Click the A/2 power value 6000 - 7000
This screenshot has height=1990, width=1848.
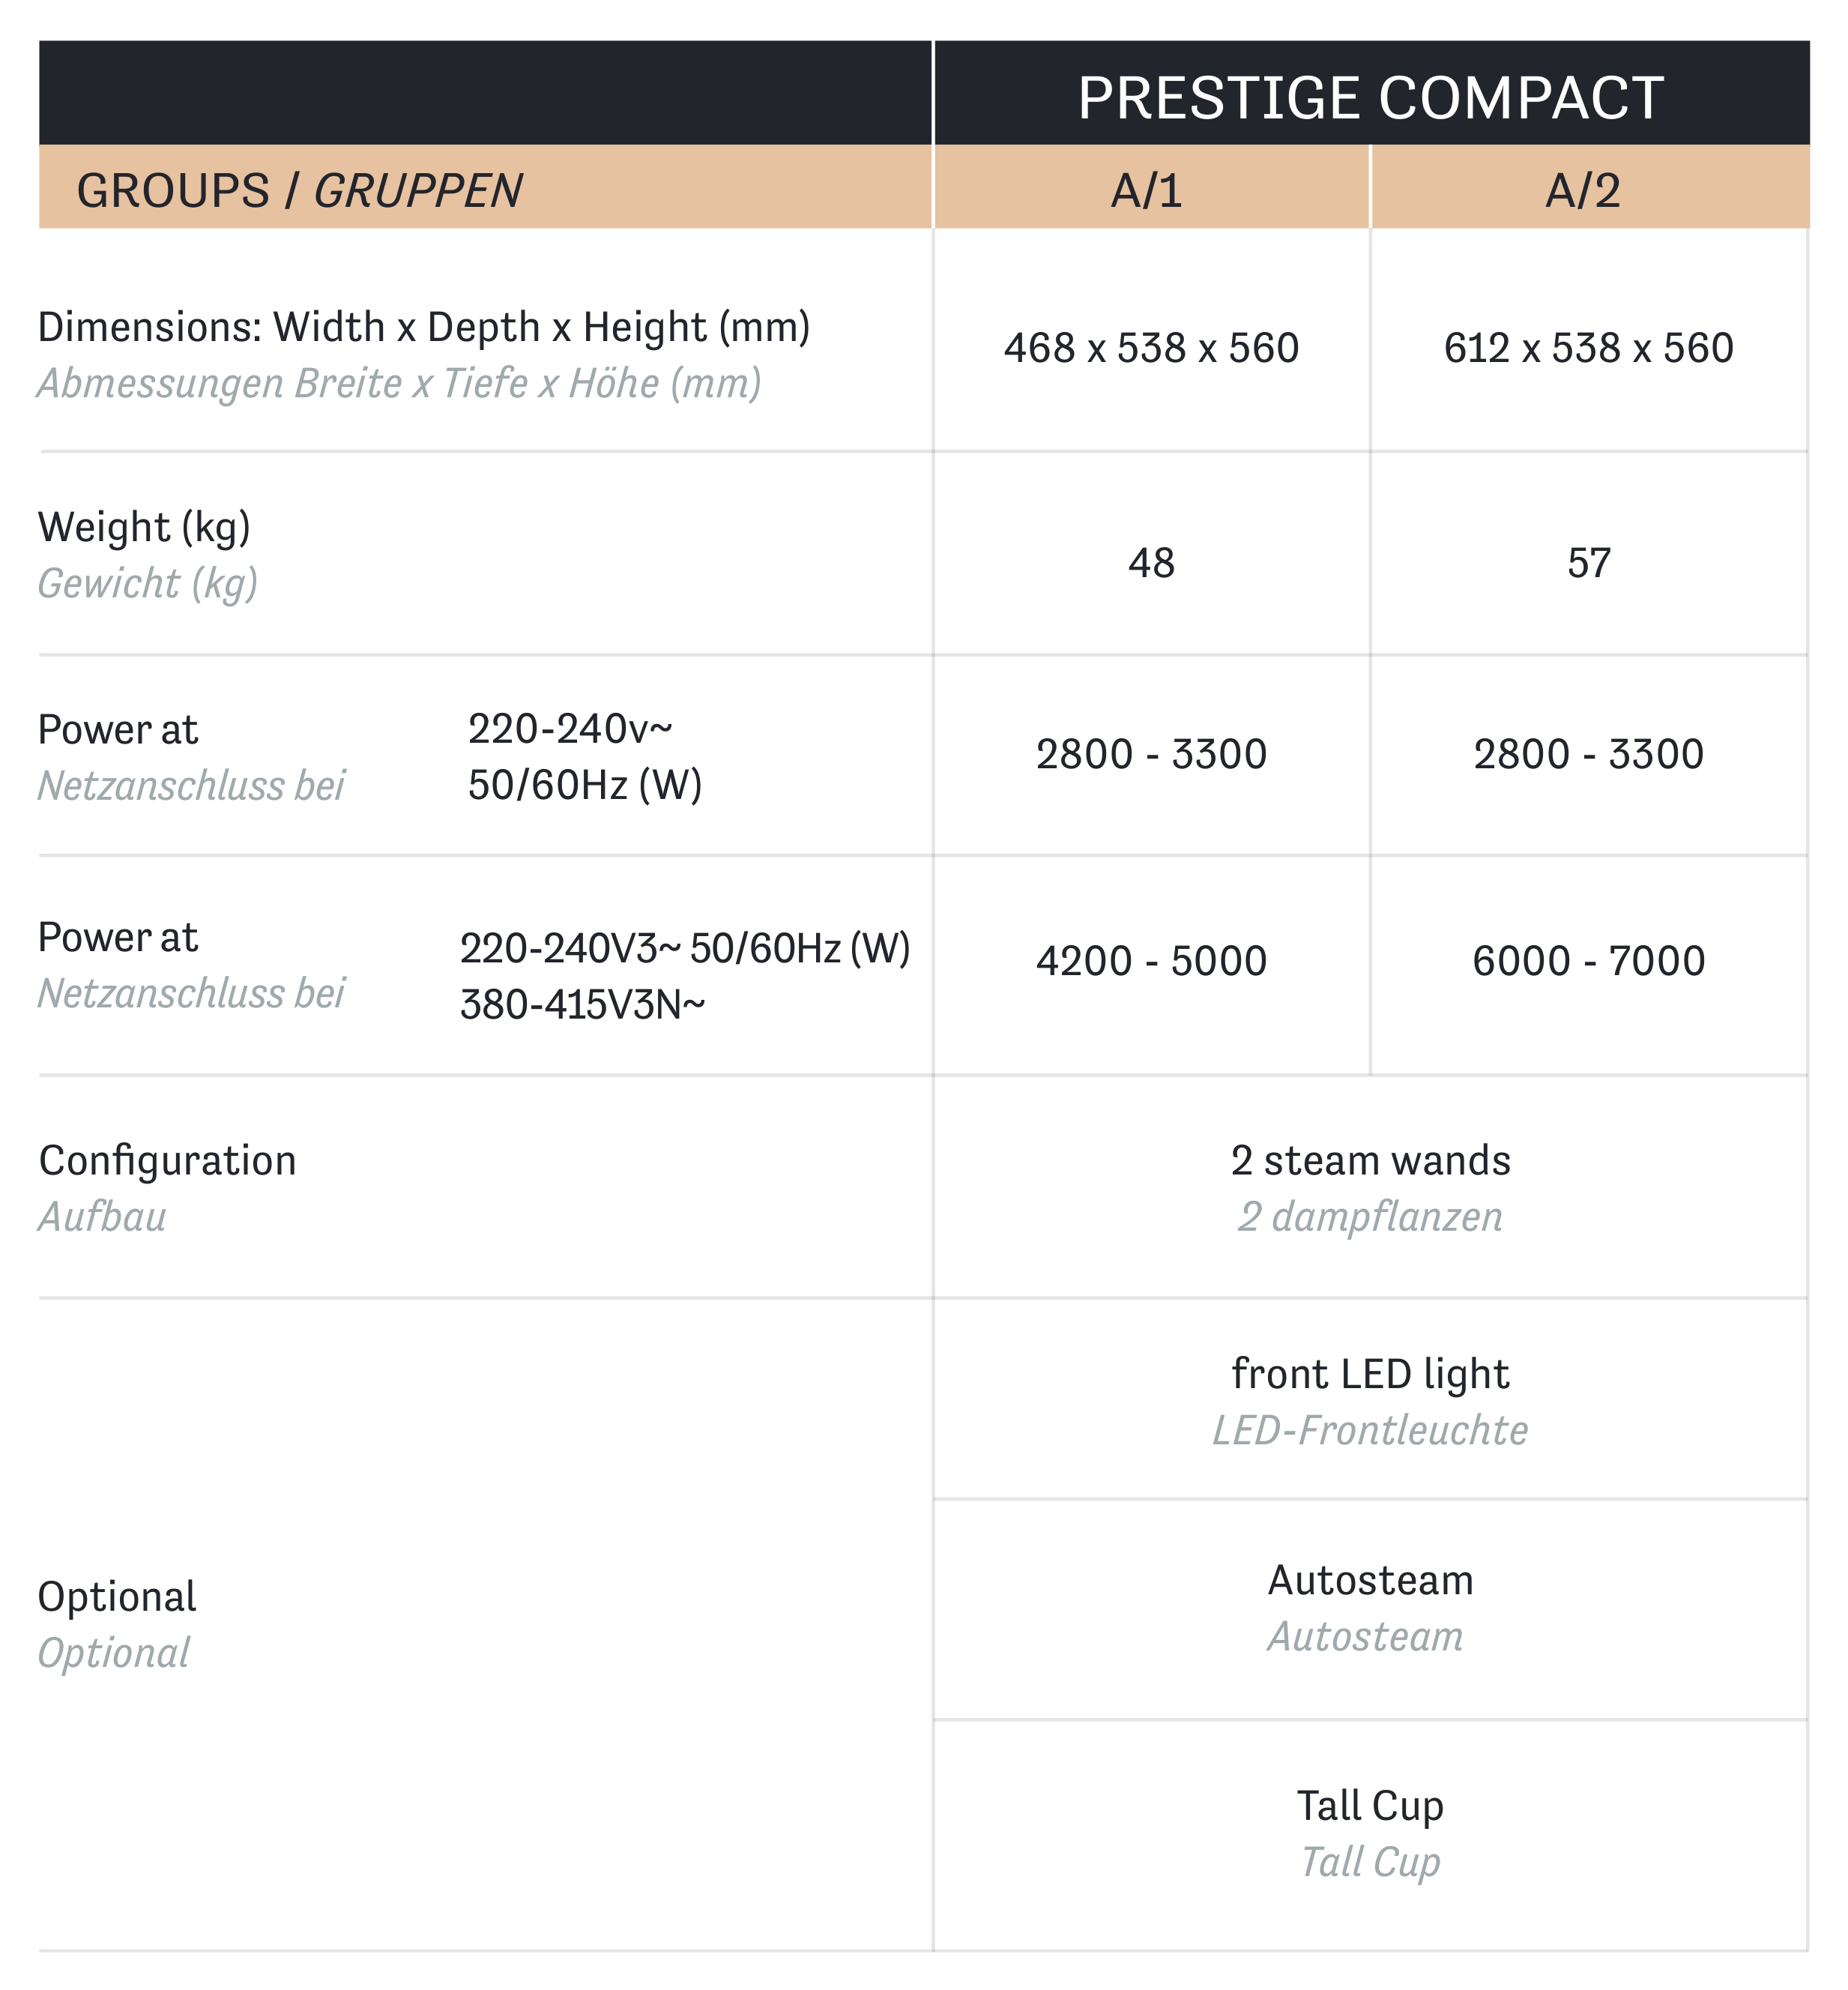pos(1589,961)
